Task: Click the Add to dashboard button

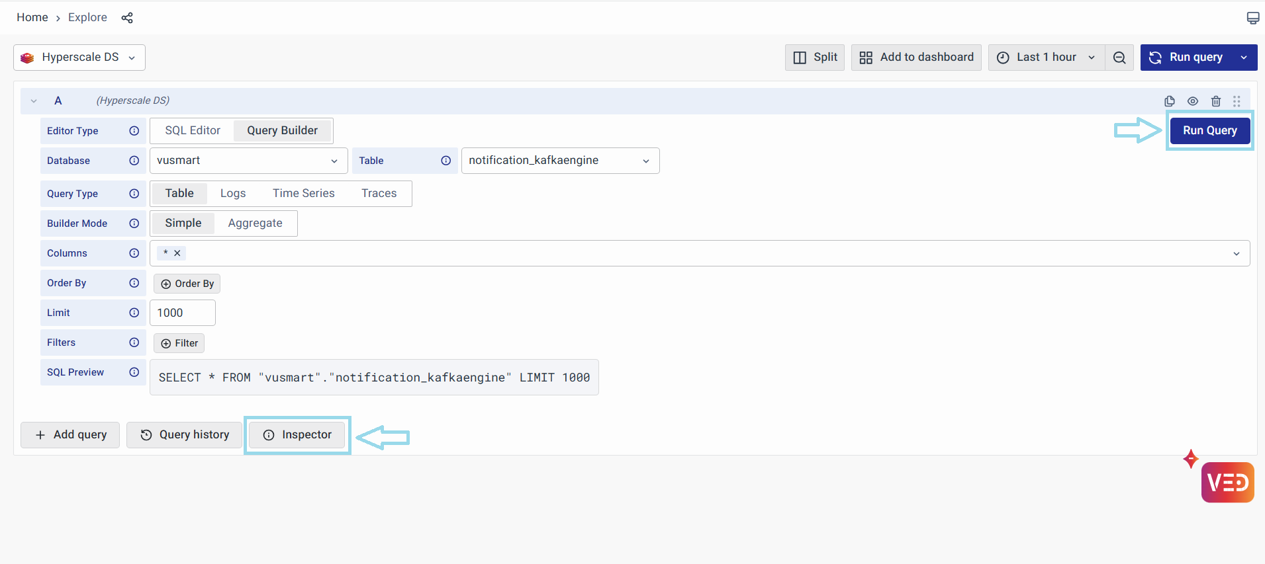Action: pos(916,58)
